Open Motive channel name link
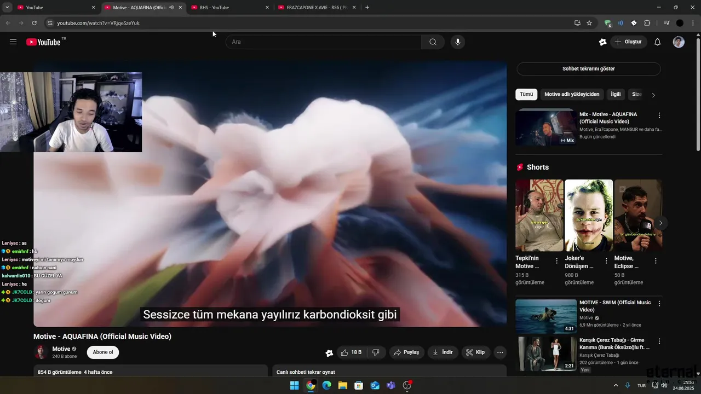The width and height of the screenshot is (701, 394). click(61, 349)
